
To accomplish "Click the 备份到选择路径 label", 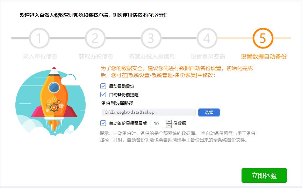I will pos(117,104).
